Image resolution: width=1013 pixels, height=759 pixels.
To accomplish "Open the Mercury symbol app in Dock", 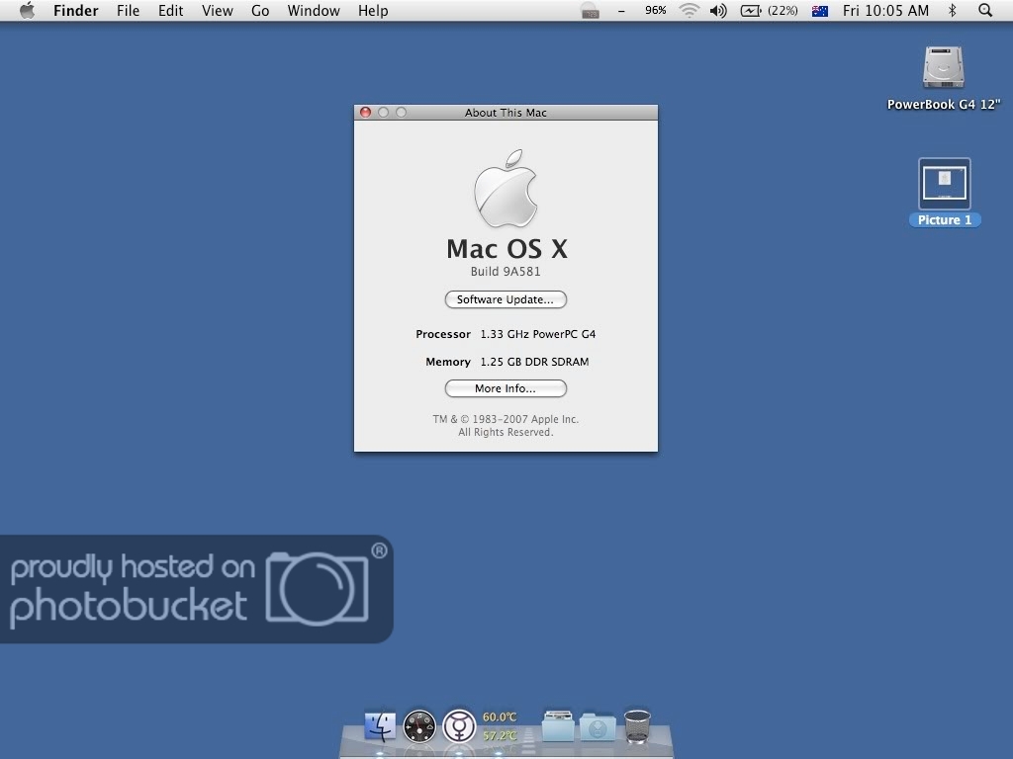I will pos(459,726).
